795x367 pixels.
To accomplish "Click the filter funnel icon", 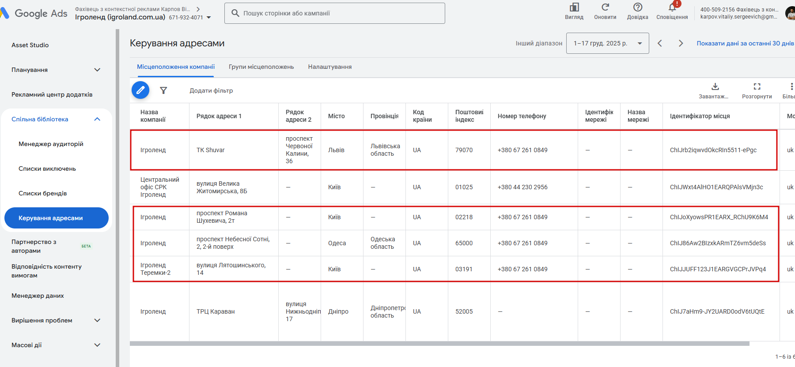I will pyautogui.click(x=163, y=90).
